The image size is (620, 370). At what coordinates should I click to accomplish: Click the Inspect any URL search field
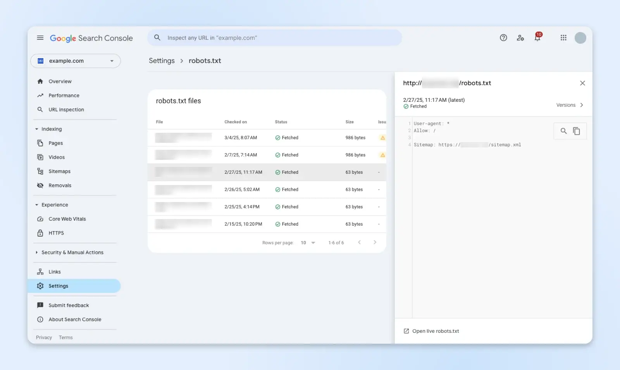[274, 38]
